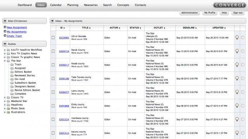Sort table by UPDATED column
This screenshot has height=139, width=248.
click(219, 28)
